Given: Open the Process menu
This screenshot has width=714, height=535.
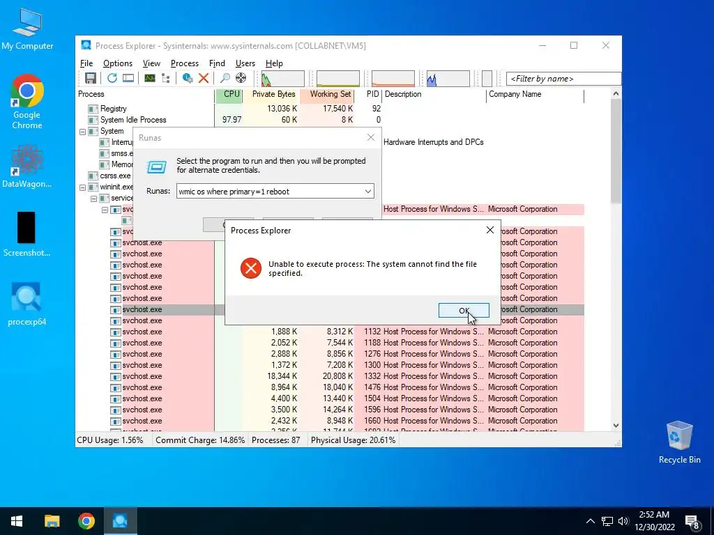Looking at the screenshot, I should click(x=184, y=63).
